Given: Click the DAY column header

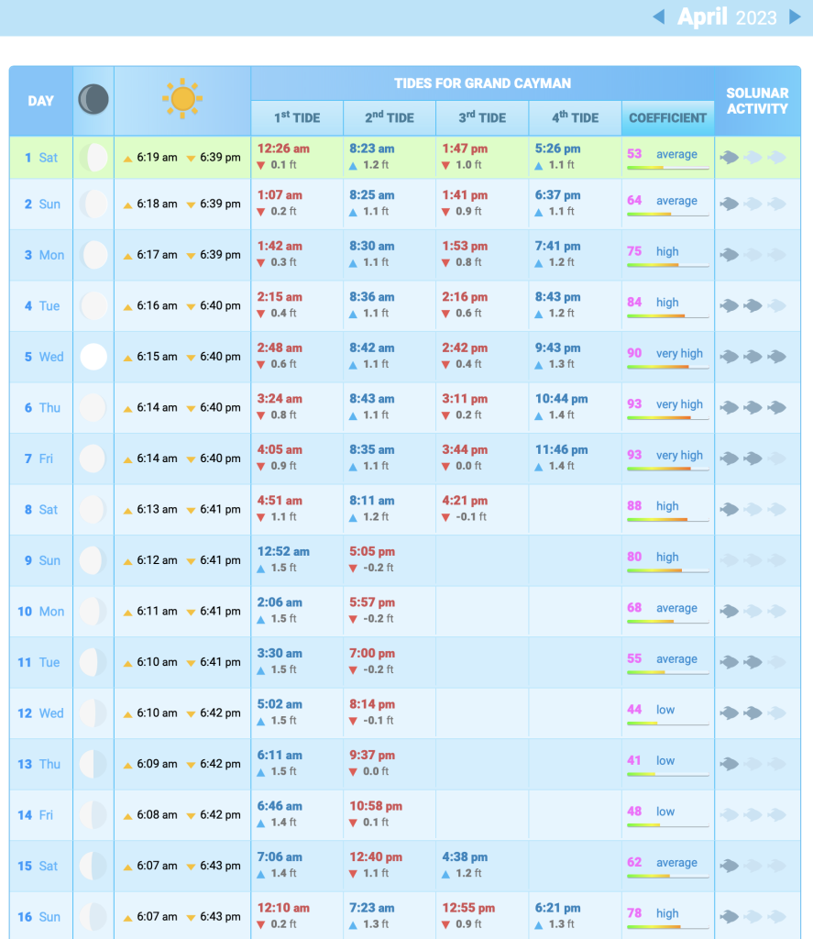Looking at the screenshot, I should (x=40, y=101).
